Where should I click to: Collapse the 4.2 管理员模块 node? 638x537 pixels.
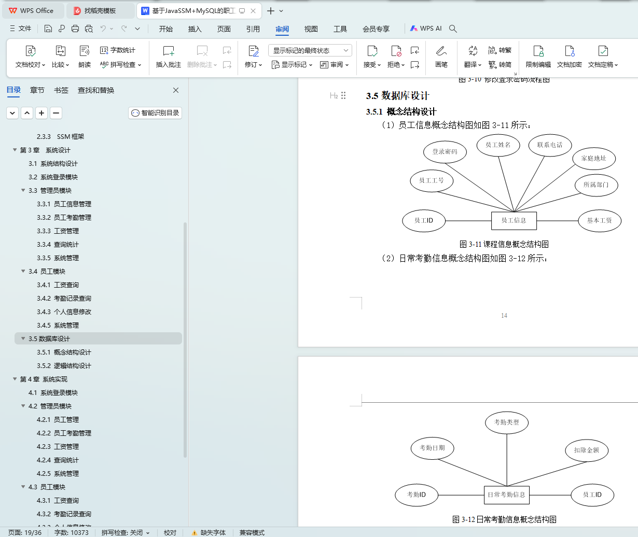(23, 406)
